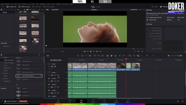Open the Timeline View Options icon
Image resolution: width=186 pixels, height=105 pixels.
pyautogui.click(x=48, y=56)
